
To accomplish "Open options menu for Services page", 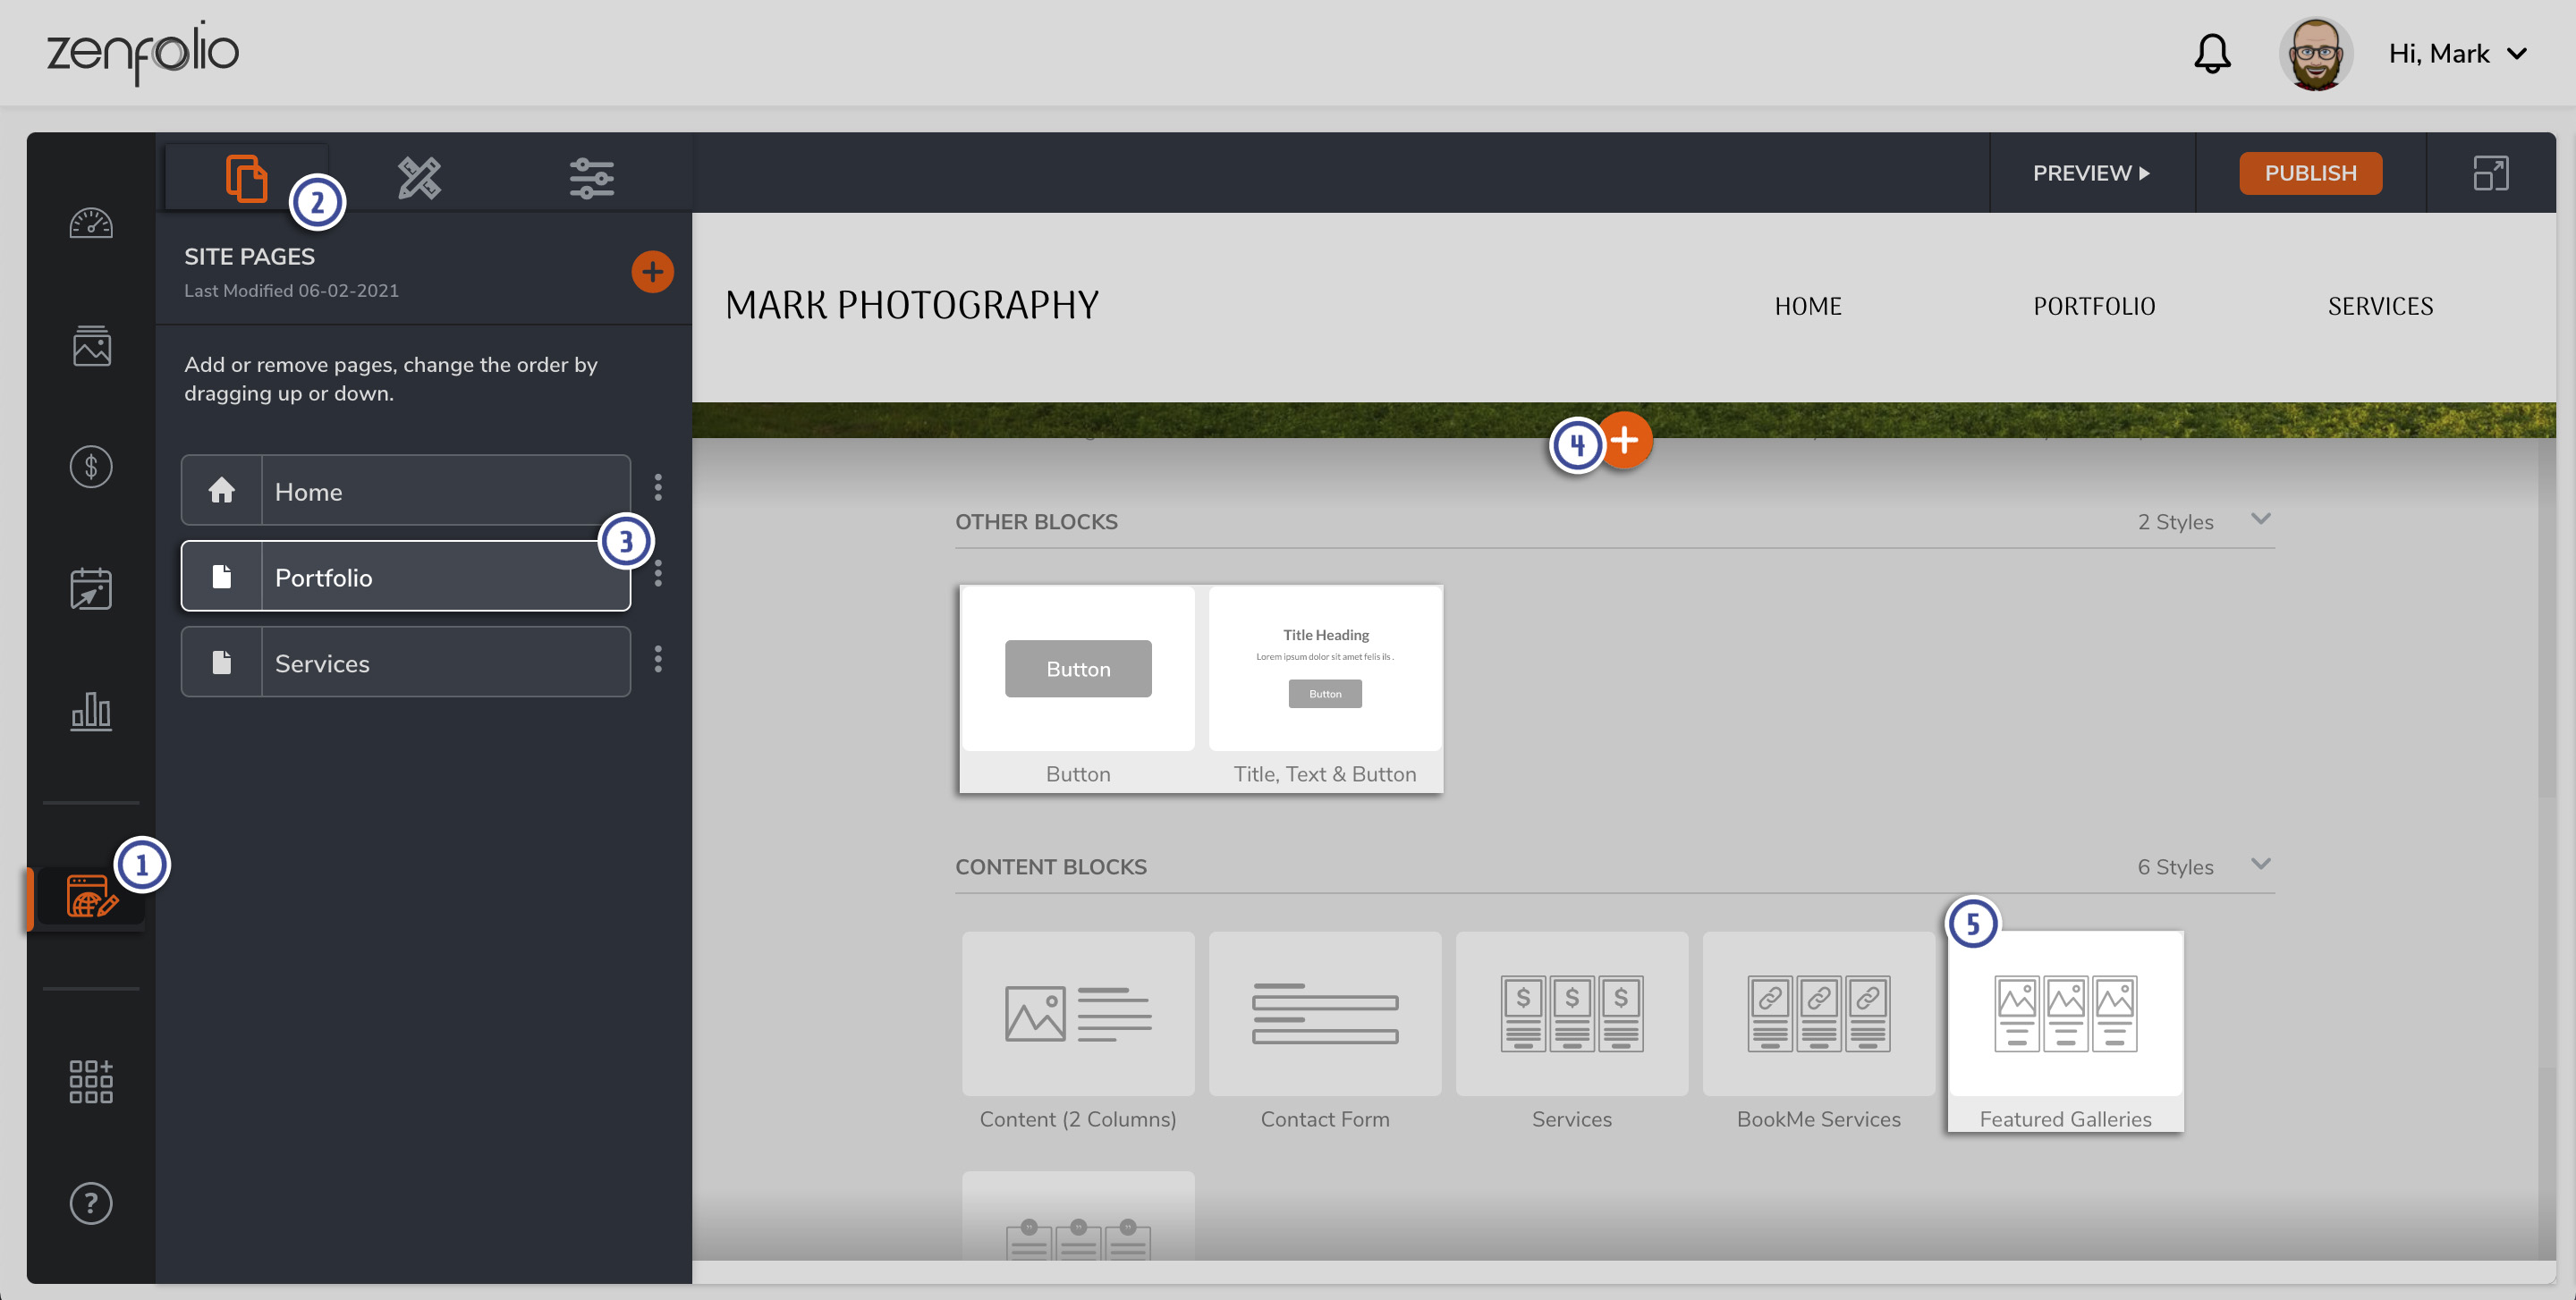I will [x=658, y=660].
